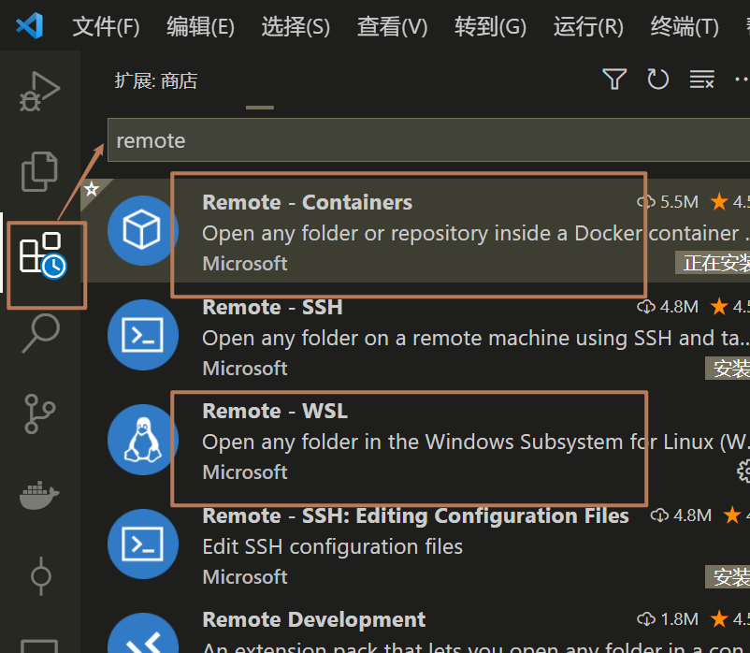Viewport: 750px width, 653px height.
Task: Click Microsoft publisher under Remote - WSL
Action: 245,472
